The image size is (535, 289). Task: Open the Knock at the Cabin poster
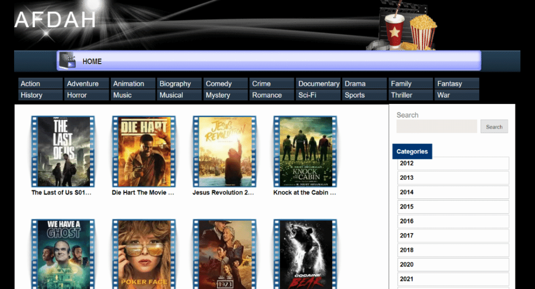tap(306, 152)
